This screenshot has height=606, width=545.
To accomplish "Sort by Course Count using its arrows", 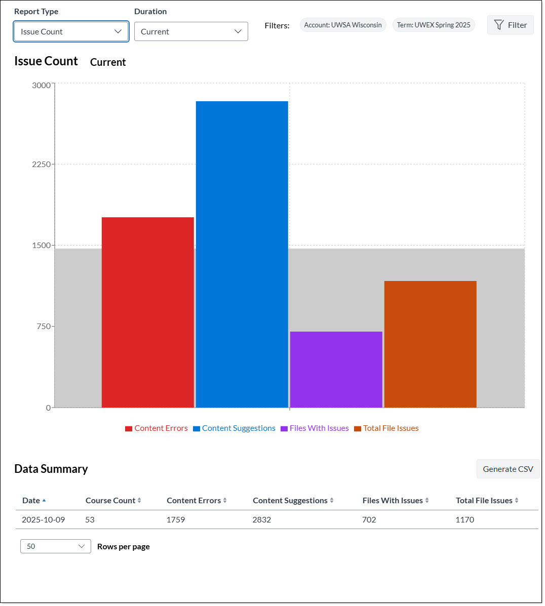I will pyautogui.click(x=139, y=500).
